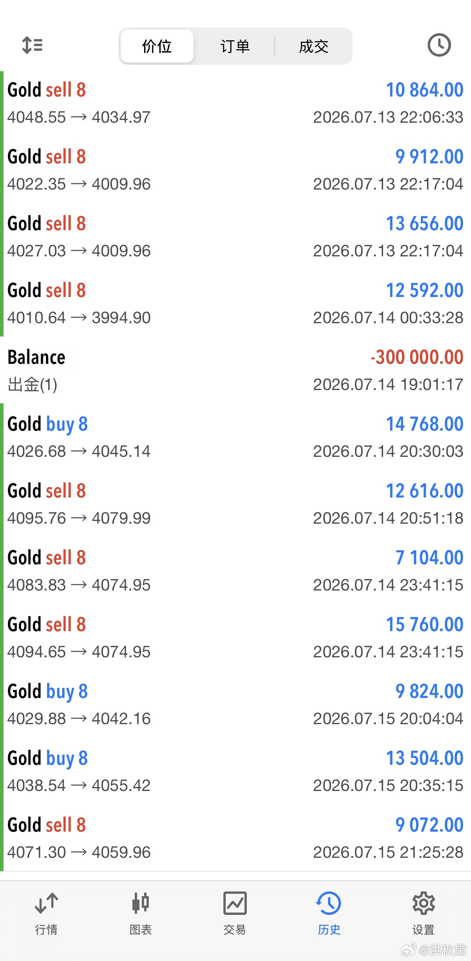Viewport: 471px width, 961px height.
Task: Tap the sort order icon
Action: [32, 45]
